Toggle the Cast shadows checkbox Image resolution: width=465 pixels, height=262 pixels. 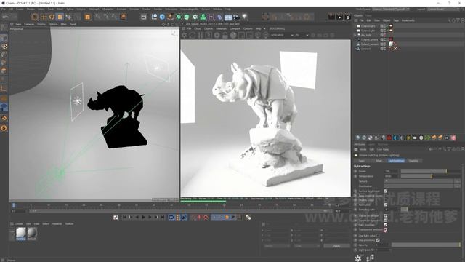click(386, 225)
